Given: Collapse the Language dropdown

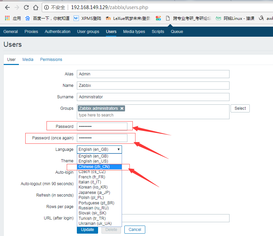Looking at the screenshot, I should pyautogui.click(x=99, y=149).
